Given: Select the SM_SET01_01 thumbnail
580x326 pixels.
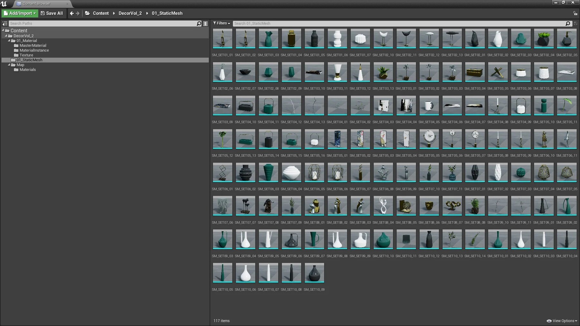Looking at the screenshot, I should 222,39.
